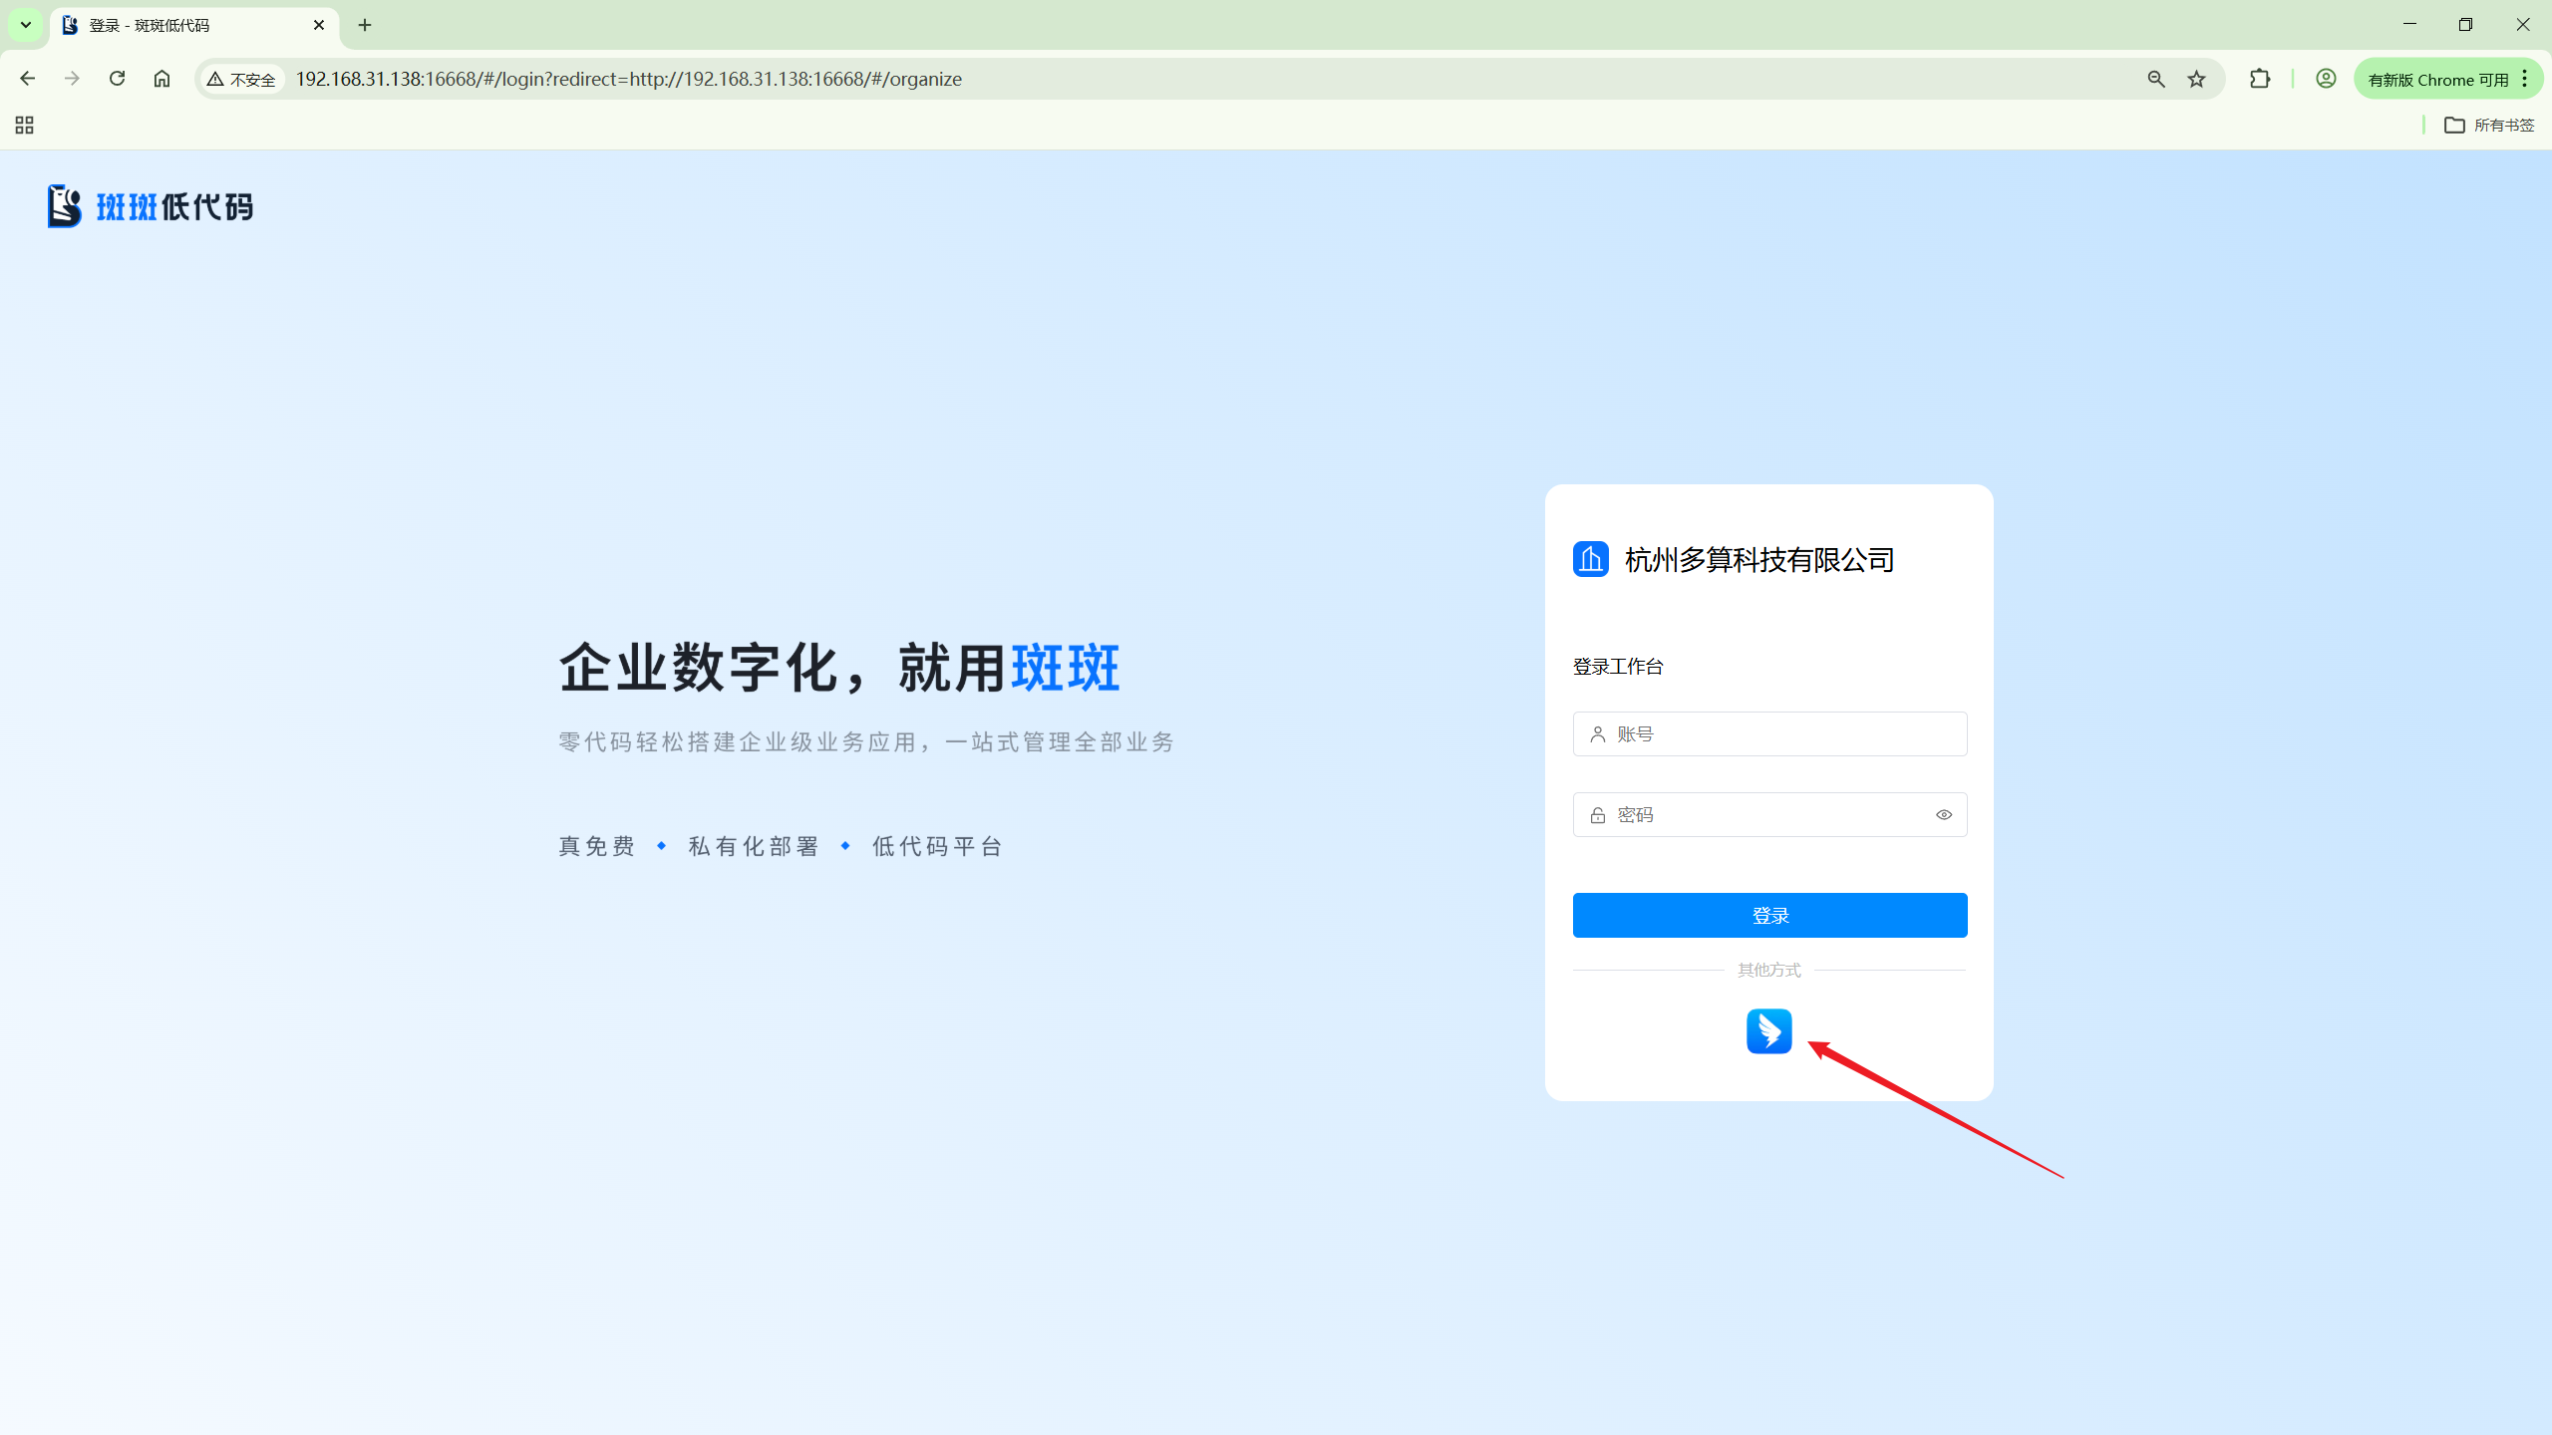Open the browser home page
This screenshot has height=1435, width=2552.
coord(161,79)
